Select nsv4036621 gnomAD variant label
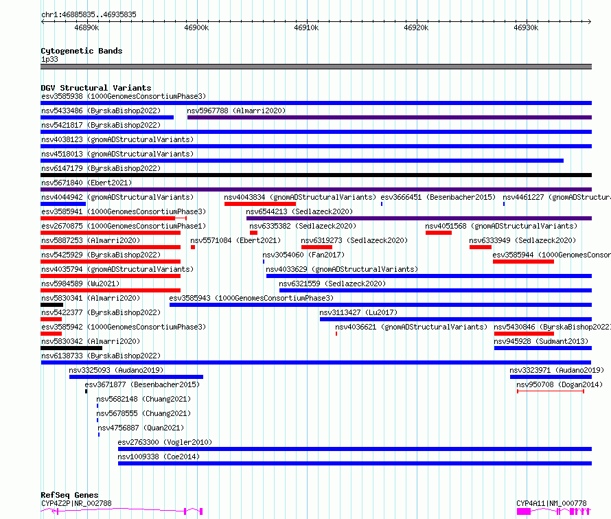The width and height of the screenshot is (611, 519). point(411,327)
